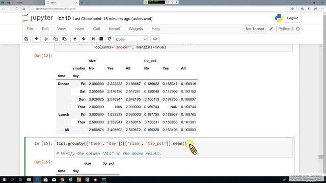Close the ch10 browser tab
Viewport: 326px width, 183px height.
pyautogui.click(x=76, y=3)
